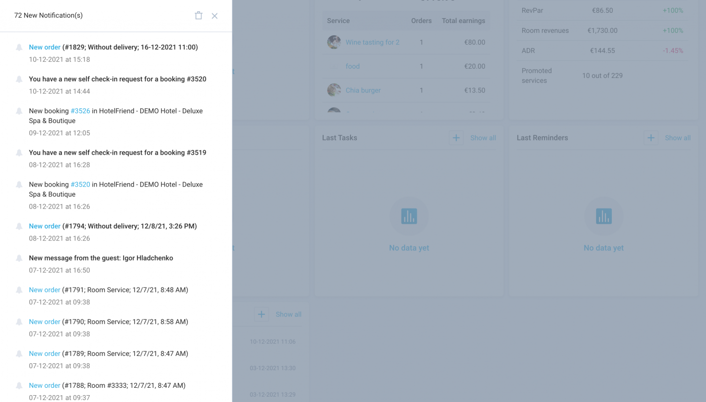Open Wine tasting for 2 service
Screen dimensions: 706x402
pyautogui.click(x=373, y=42)
